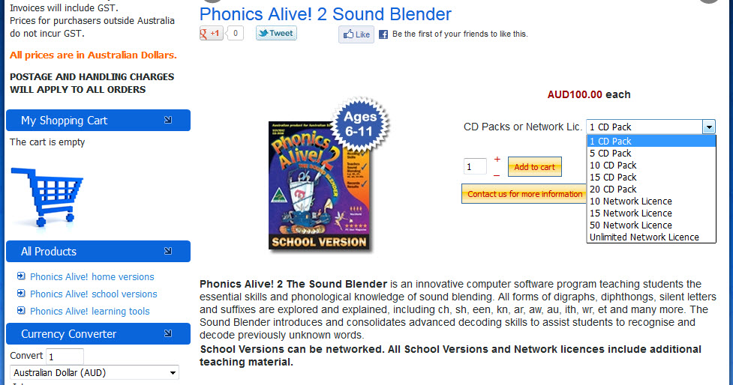Increase quantity with the red plus
This screenshot has height=385, width=733.
coord(497,160)
